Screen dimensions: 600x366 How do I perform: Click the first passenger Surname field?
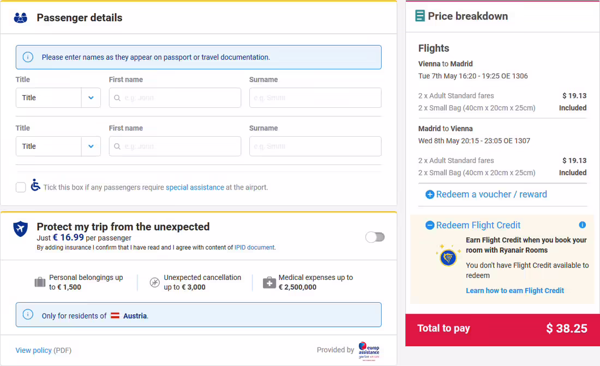tap(315, 98)
